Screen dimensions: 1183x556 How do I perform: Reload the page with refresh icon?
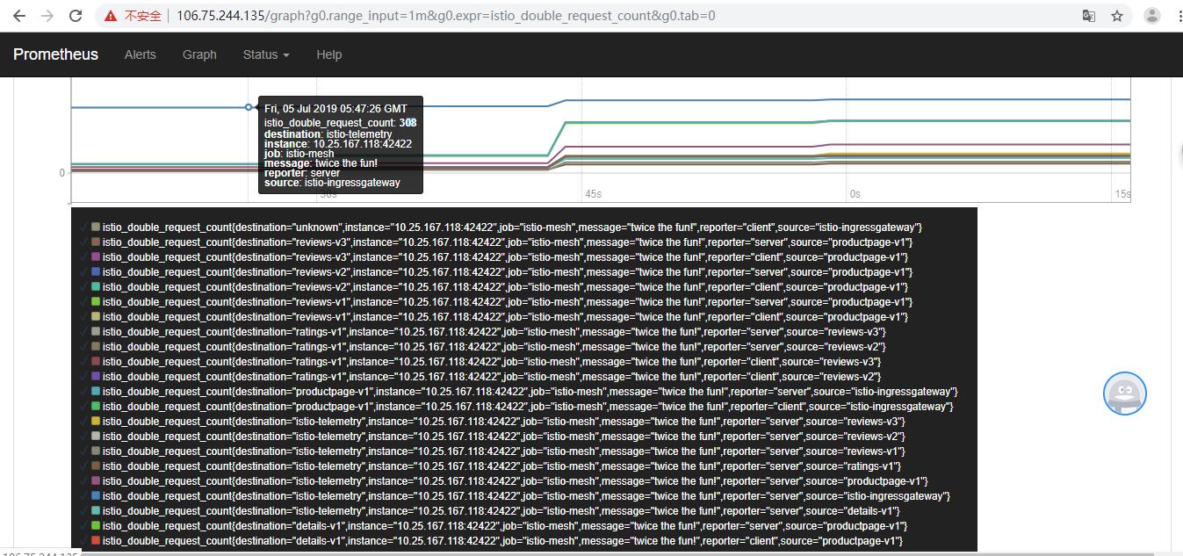pos(76,16)
